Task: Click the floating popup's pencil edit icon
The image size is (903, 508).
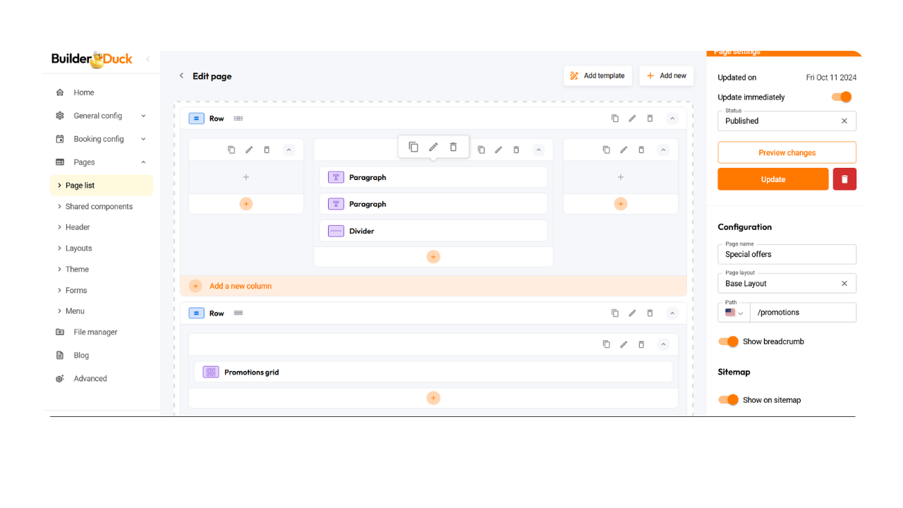Action: pos(433,147)
